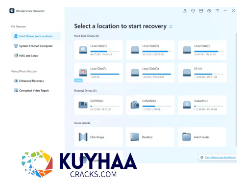Click the System Crashed Computer monitor icon
Viewport: 245px width, 185px height.
point(16,46)
